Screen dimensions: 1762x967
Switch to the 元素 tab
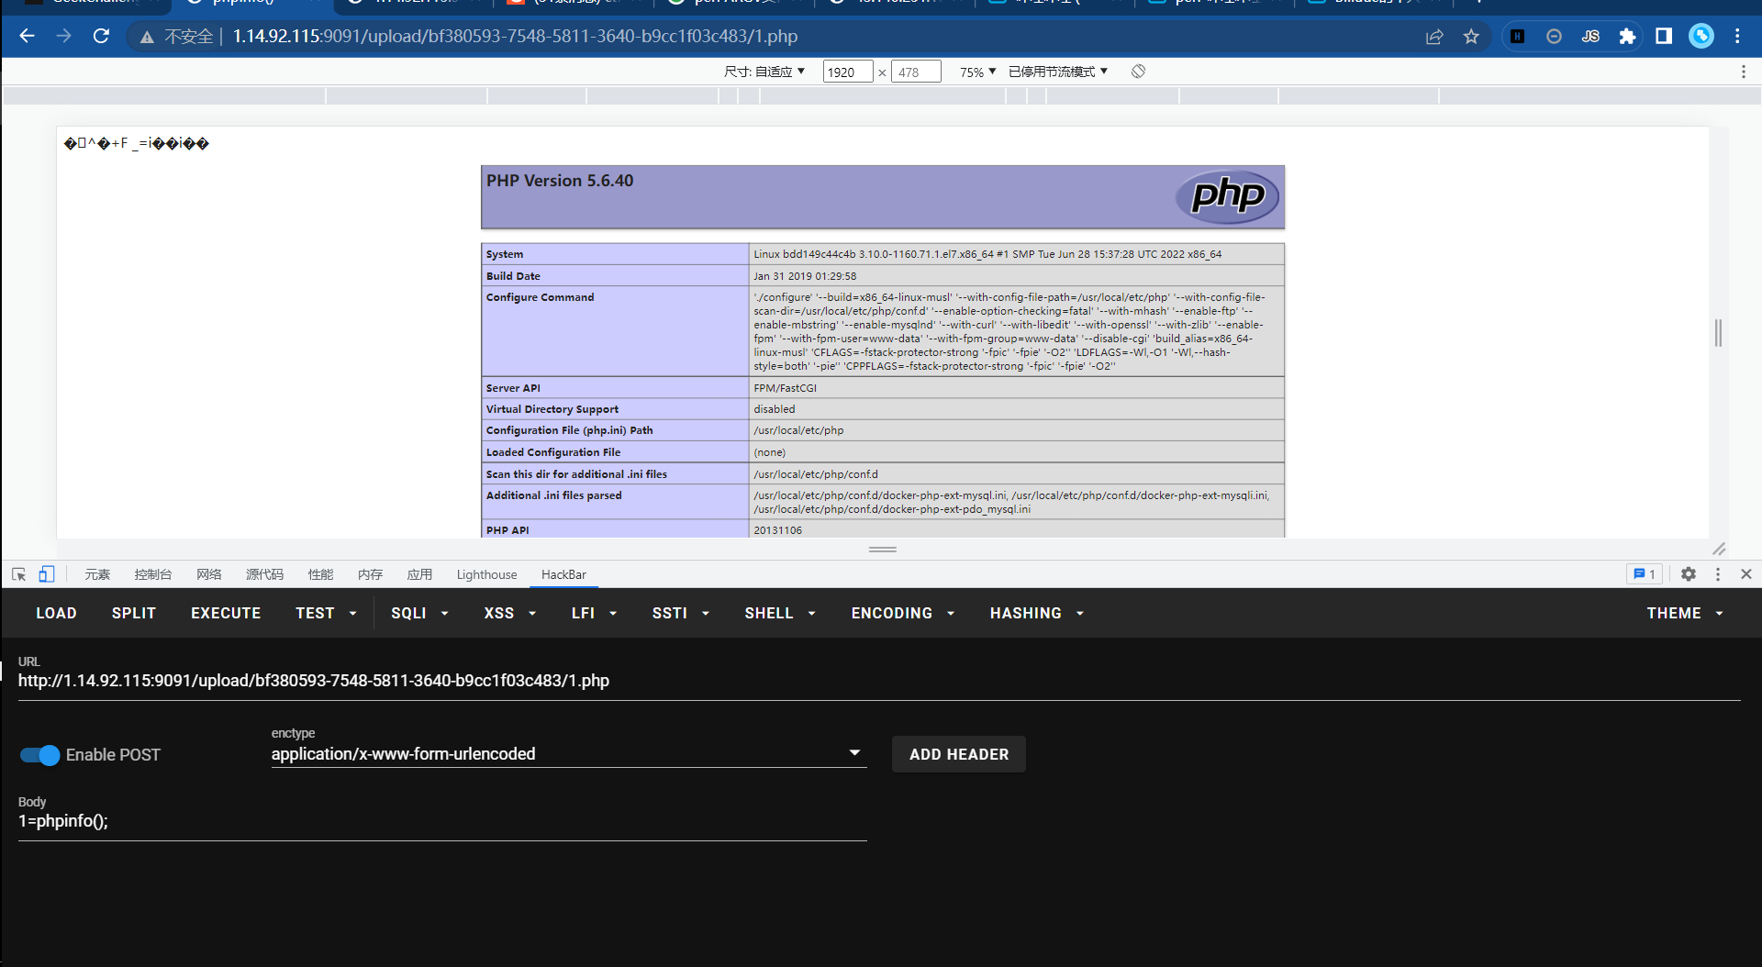click(x=97, y=574)
